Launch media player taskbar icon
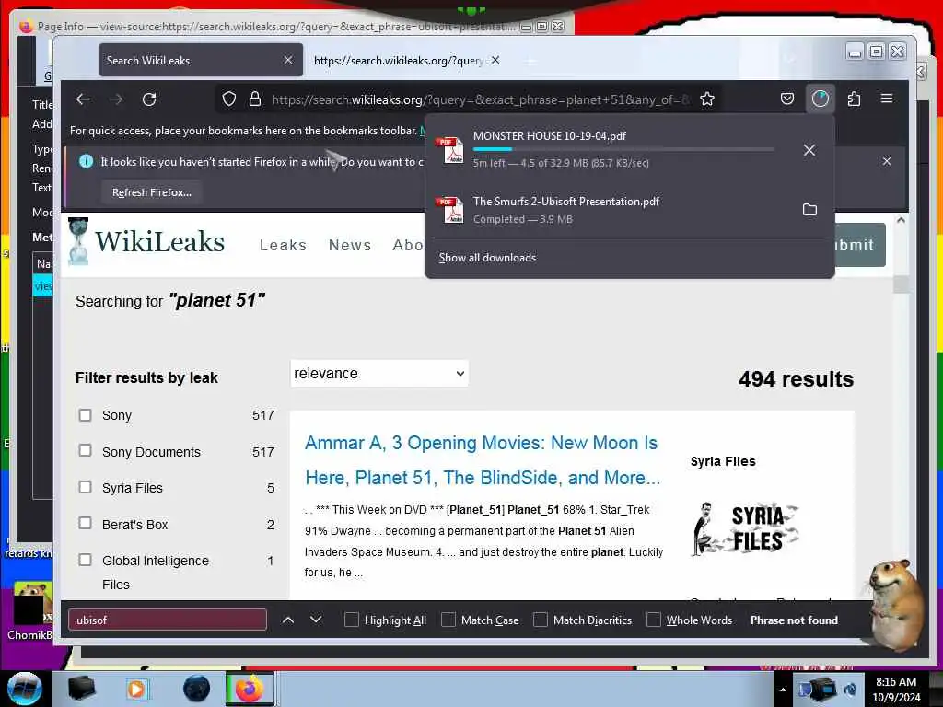 (x=136, y=689)
